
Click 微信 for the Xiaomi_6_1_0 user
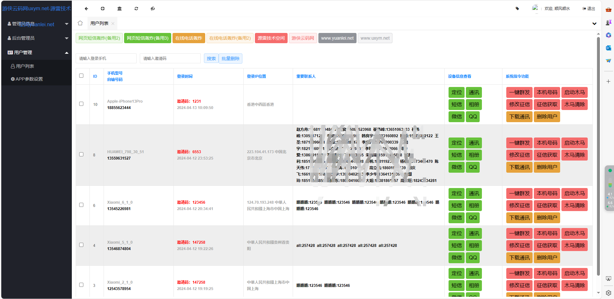457,218
